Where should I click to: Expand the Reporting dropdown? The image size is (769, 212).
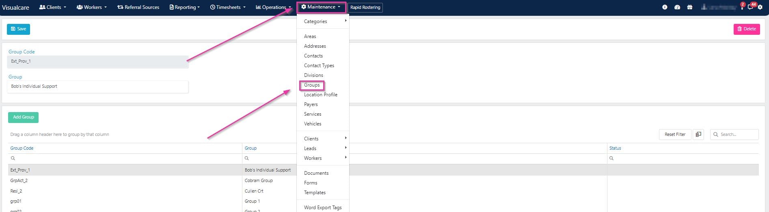185,7
